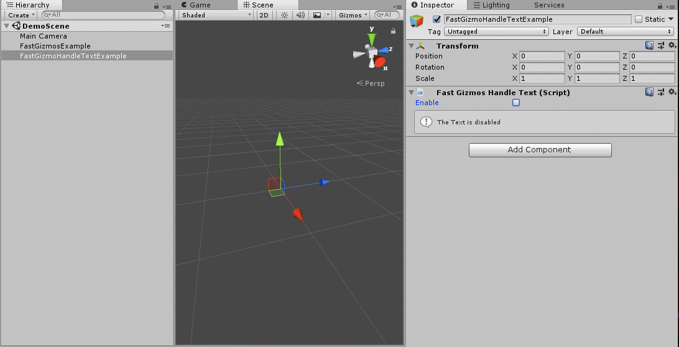The height and width of the screenshot is (347, 679).
Task: Collapse the Transform component foldout
Action: [x=411, y=46]
